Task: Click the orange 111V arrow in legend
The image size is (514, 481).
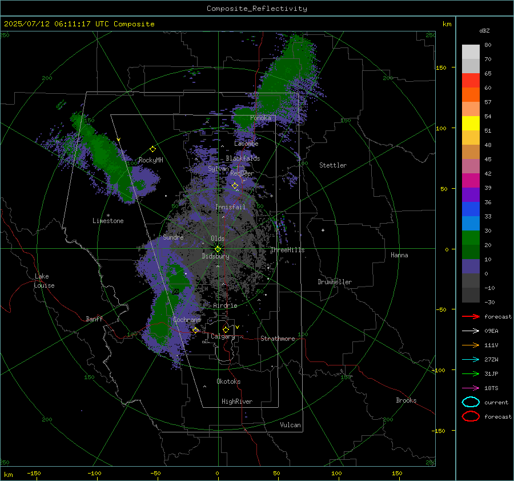Action: (471, 345)
